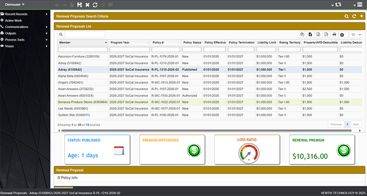Expand the Demouser dropdown menu

[15, 4]
